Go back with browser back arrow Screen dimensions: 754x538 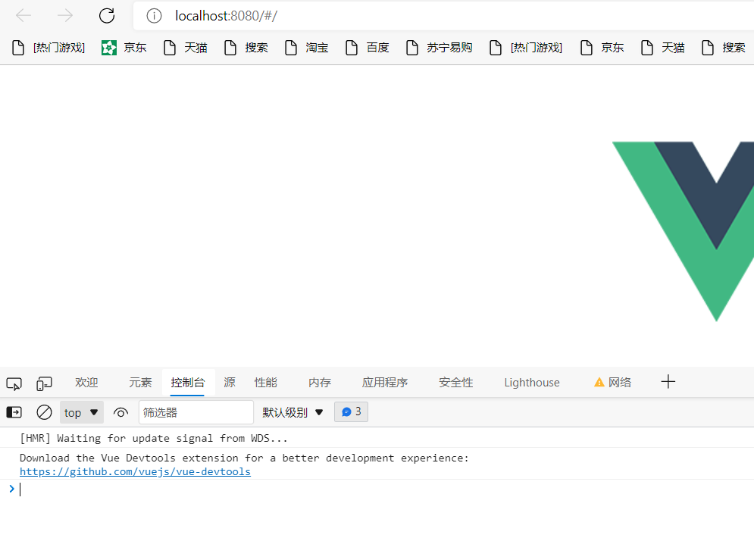pyautogui.click(x=23, y=16)
